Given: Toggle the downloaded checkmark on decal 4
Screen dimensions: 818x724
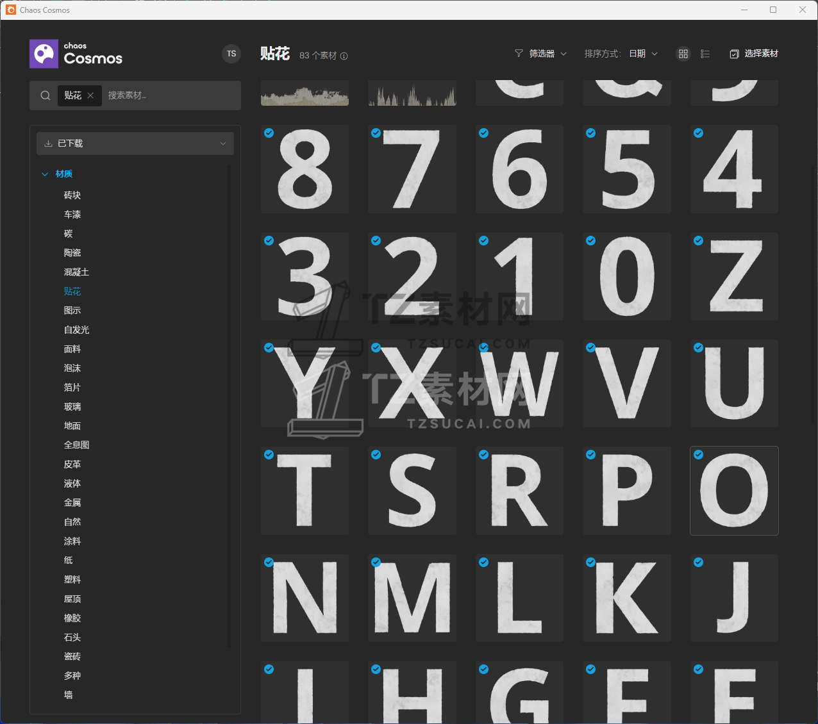Looking at the screenshot, I should point(699,133).
